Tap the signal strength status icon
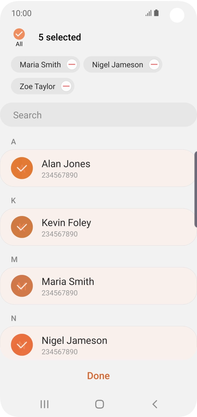 coord(148,13)
